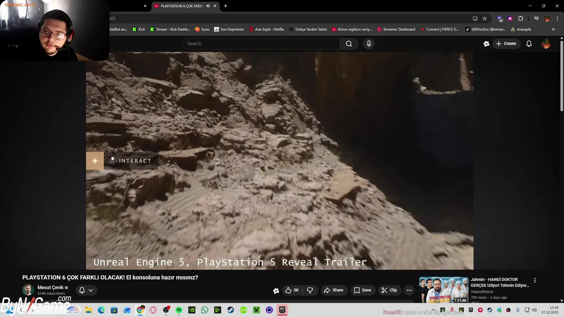Open Microsoft Edge from the taskbar
The height and width of the screenshot is (317, 564).
(101, 310)
